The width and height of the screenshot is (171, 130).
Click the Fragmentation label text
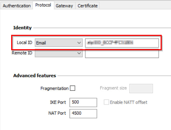pos(55,88)
